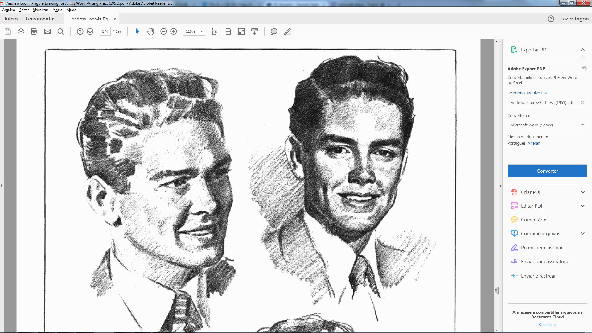
Task: Open the Janela menu
Action: coord(57,10)
